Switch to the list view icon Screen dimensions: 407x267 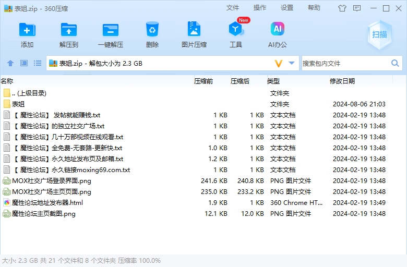38,63
